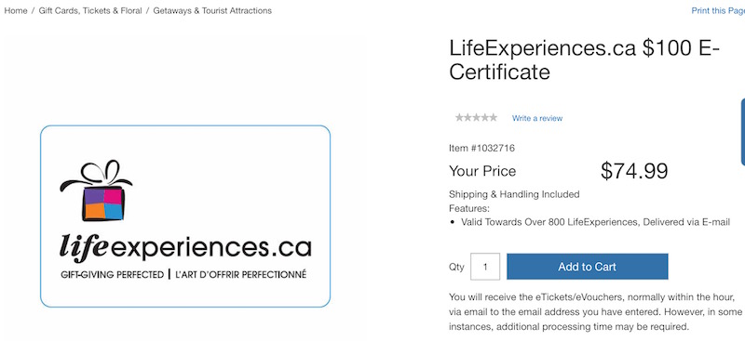
Task: Select the third rating star
Action: click(476, 117)
